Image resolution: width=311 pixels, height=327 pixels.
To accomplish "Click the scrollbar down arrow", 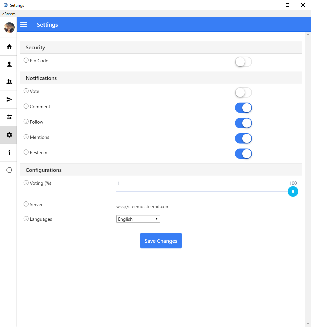I will click(x=308, y=324).
